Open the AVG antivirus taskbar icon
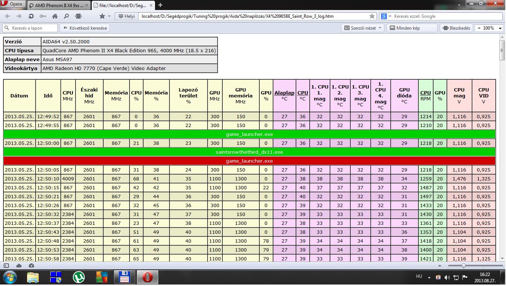 [101, 277]
